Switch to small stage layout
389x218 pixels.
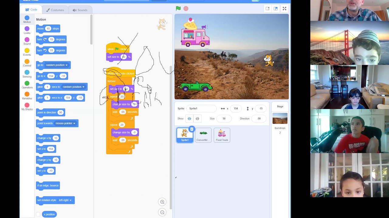click(x=267, y=8)
